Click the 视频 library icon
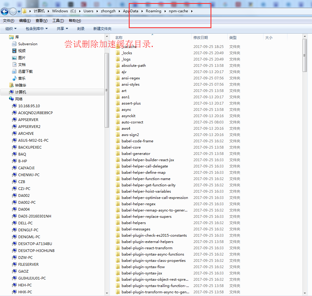The image size is (312, 296). [x=14, y=51]
